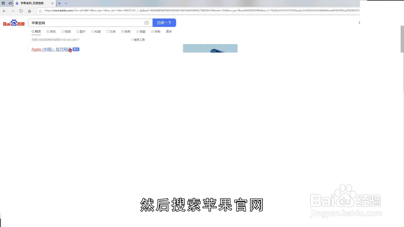
Task: Click the forward navigation arrow
Action: coord(12,11)
